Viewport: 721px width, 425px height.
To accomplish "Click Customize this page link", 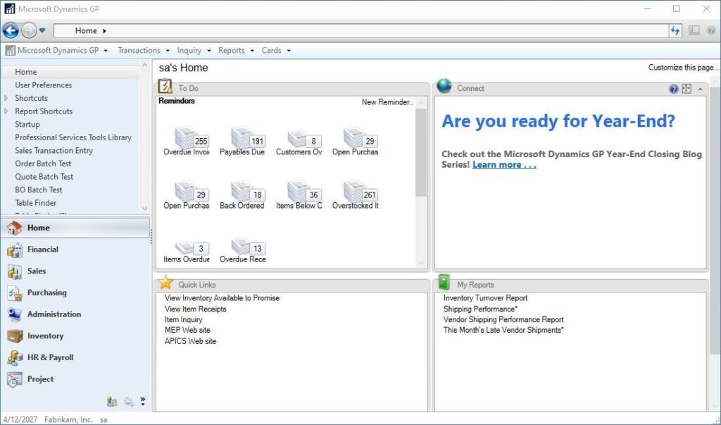I will [x=683, y=67].
